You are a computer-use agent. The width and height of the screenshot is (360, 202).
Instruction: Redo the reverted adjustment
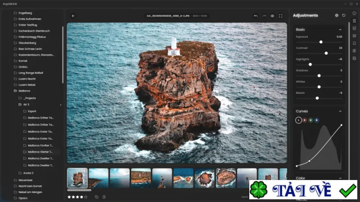point(264,16)
